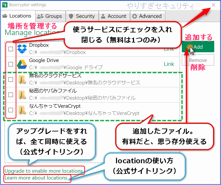This screenshot has width=221, height=185.
Task: Click the gear icon on the Advanced tab
Action: tap(135, 16)
